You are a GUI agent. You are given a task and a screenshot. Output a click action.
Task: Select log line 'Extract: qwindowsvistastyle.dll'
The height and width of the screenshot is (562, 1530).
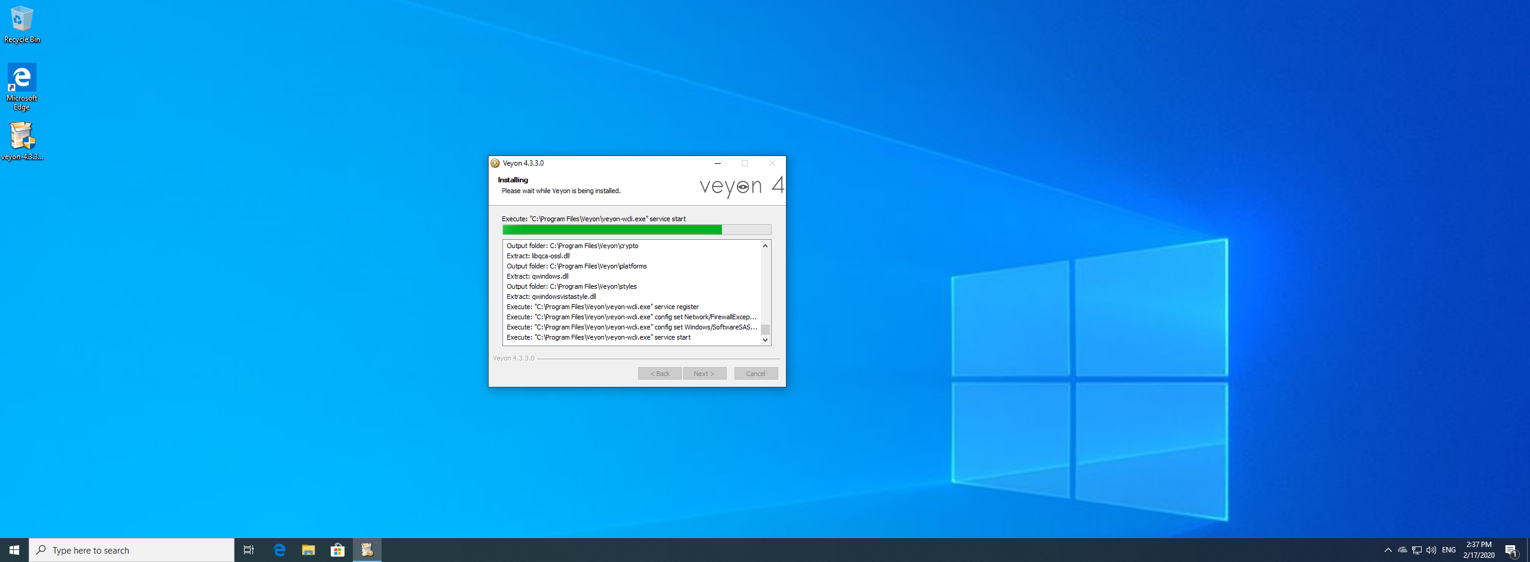pos(551,297)
